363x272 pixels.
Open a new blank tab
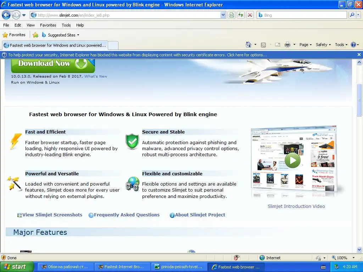(113, 45)
